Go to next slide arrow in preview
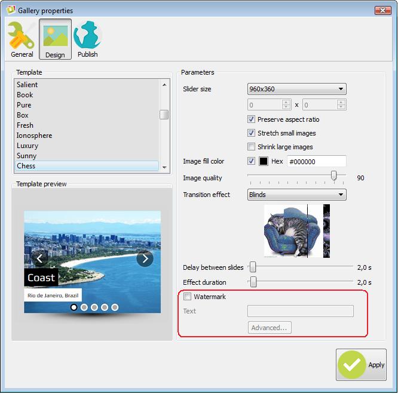 145,258
